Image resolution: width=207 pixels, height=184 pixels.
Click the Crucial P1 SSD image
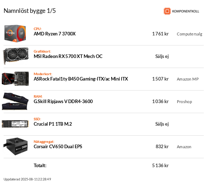click(15, 124)
